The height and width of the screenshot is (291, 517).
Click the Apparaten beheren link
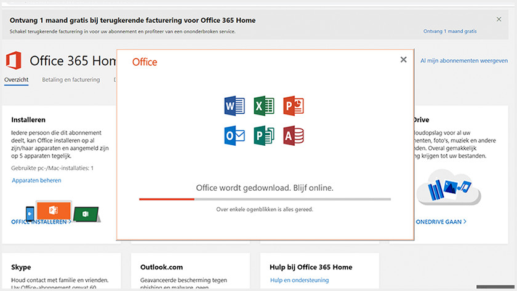[36, 180]
